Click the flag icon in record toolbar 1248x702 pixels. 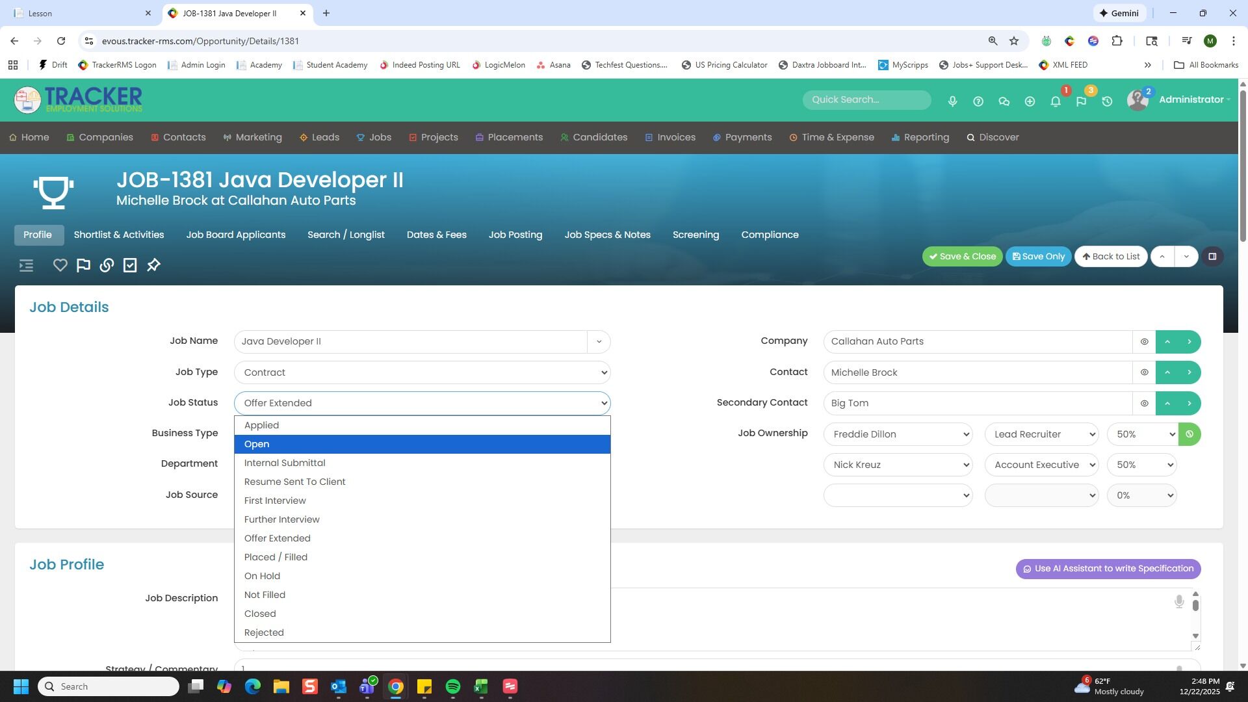tap(83, 265)
